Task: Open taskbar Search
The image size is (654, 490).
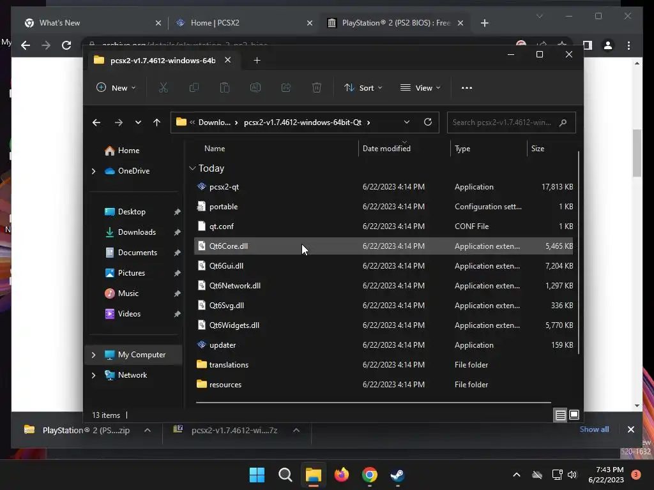Action: 285,475
